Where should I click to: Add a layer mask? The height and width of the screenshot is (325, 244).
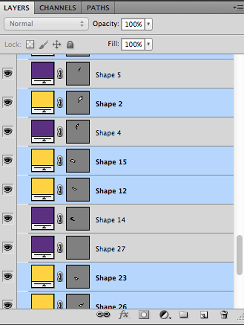(144, 315)
